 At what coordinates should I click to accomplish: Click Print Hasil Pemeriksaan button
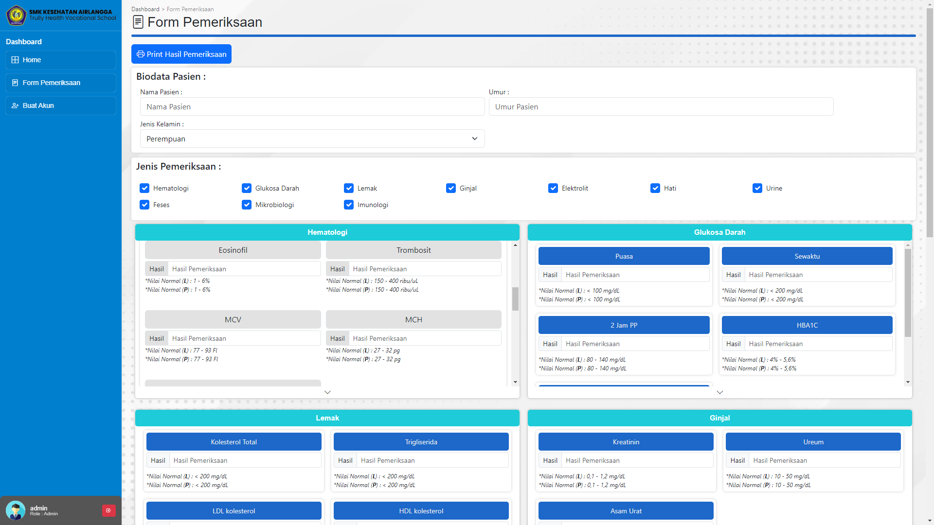coord(181,54)
